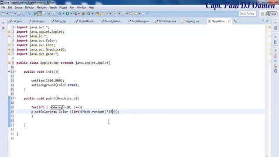The width and height of the screenshot is (279, 157).
Task: Open the Console view trim icon
Action: coord(276,71)
